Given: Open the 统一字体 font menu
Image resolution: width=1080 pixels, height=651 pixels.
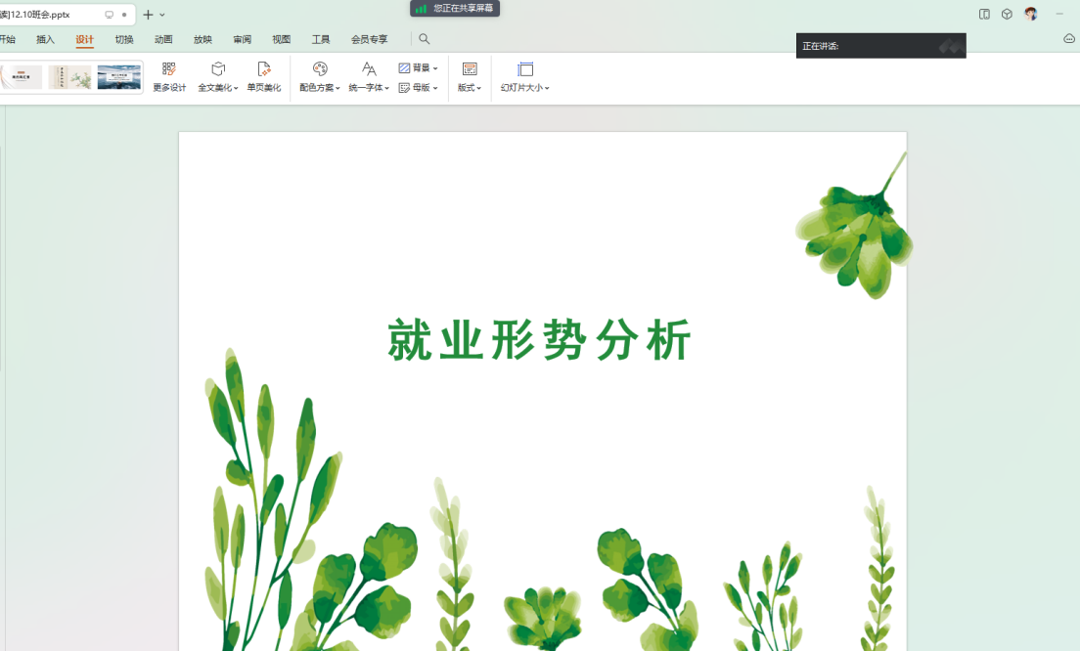Looking at the screenshot, I should pyautogui.click(x=369, y=77).
